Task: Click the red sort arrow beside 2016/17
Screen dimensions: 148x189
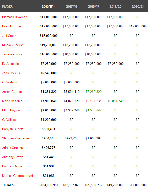Action: pos(55,7)
